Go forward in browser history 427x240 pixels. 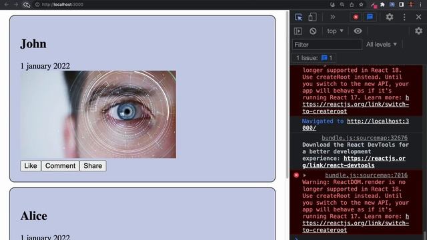click(16, 5)
